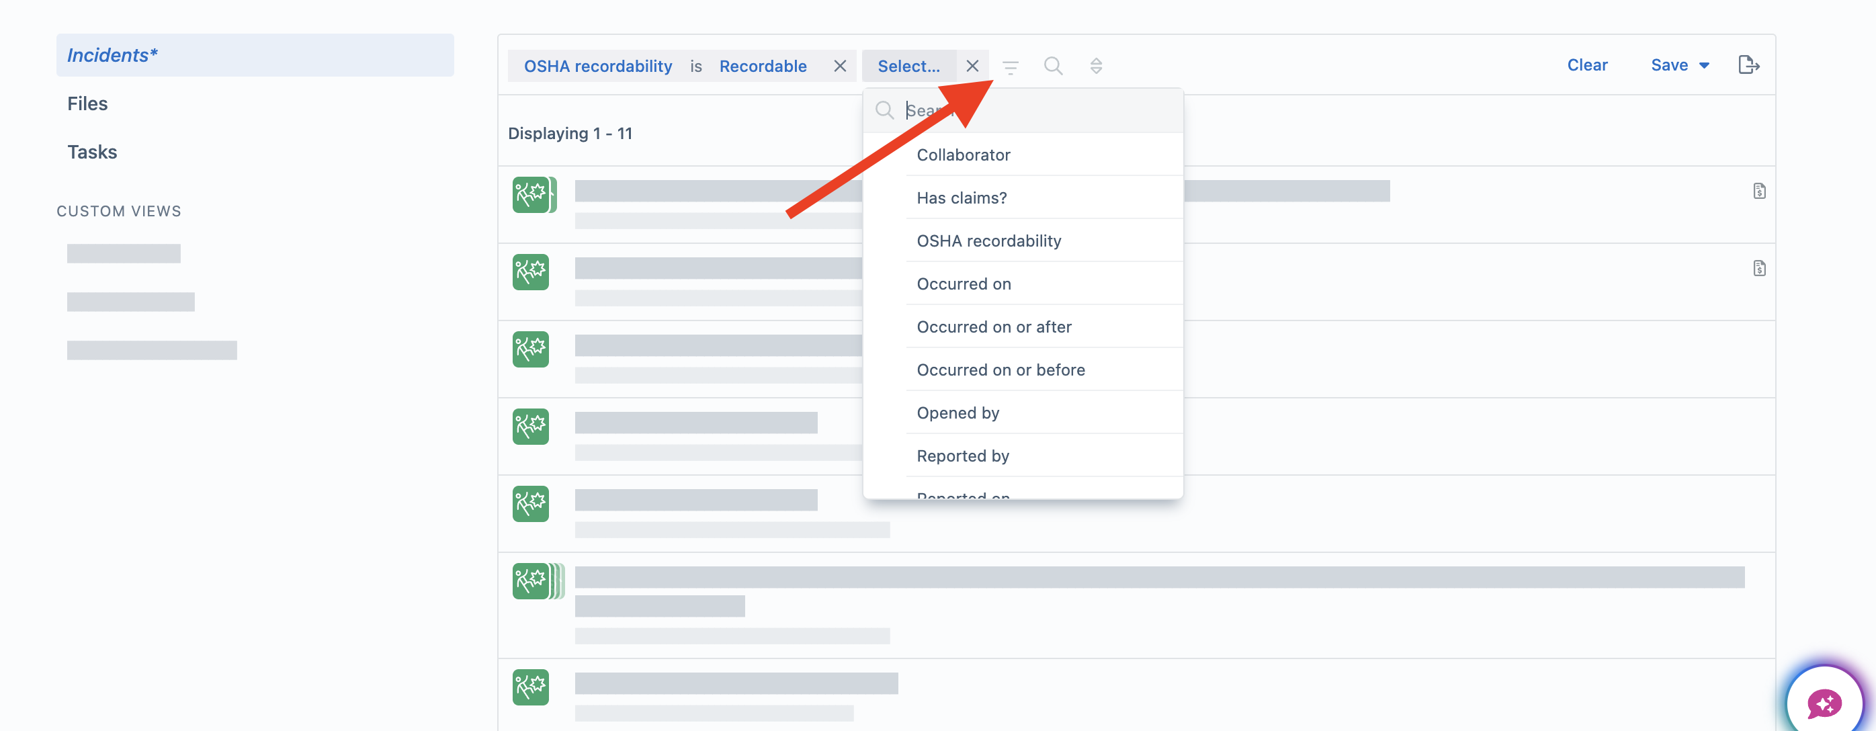Screen dimensions: 1876x731
Task: Open the Save dropdown arrow
Action: 1704,66
